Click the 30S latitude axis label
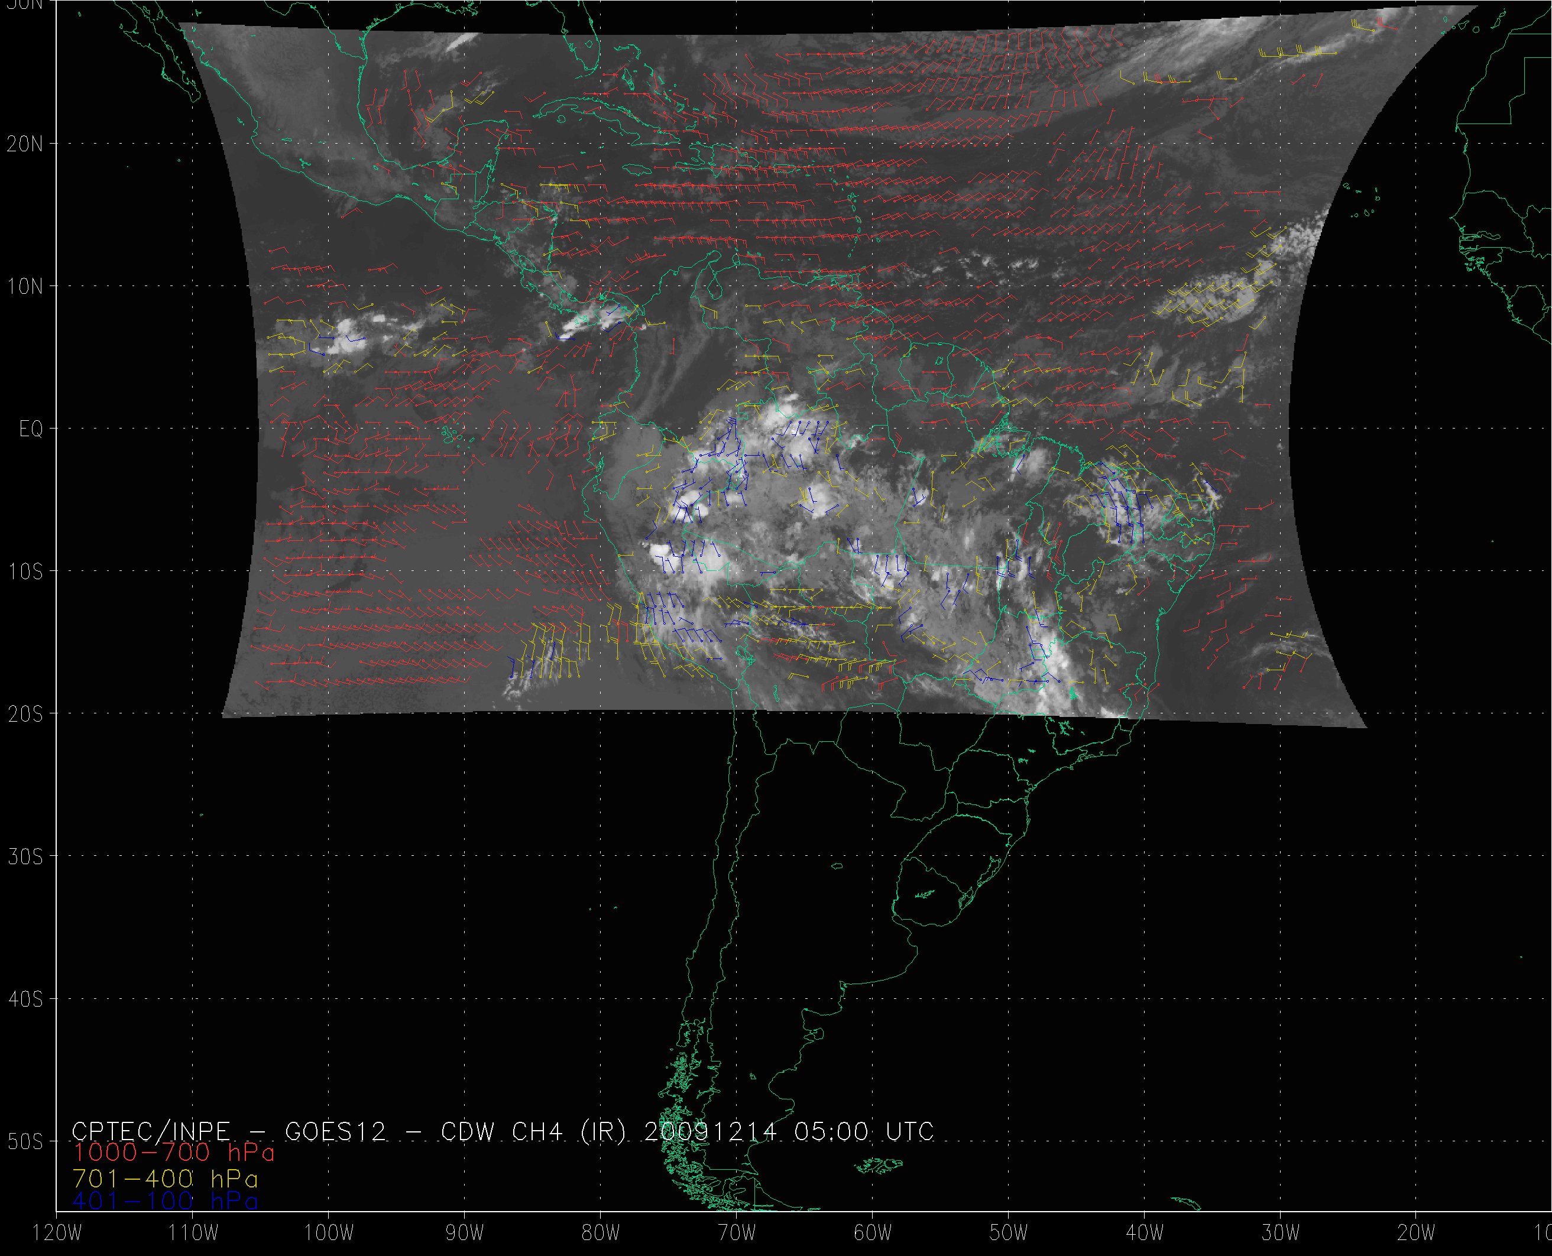The height and width of the screenshot is (1256, 1552). [25, 856]
